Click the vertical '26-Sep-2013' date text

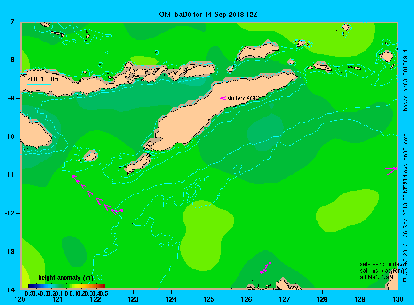pyautogui.click(x=405, y=219)
